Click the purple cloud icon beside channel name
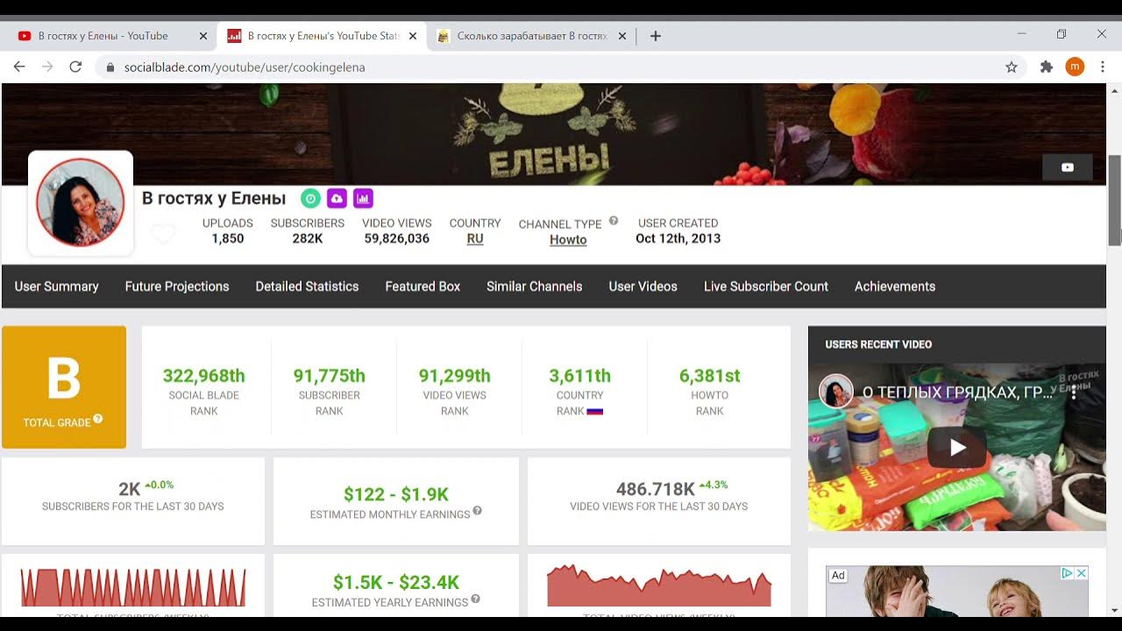Screen dimensions: 1122x631 point(337,198)
